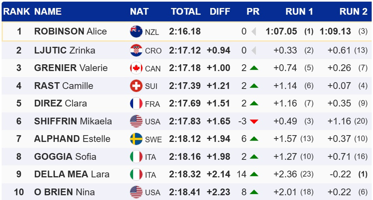Click the RANK column header

coord(16,12)
